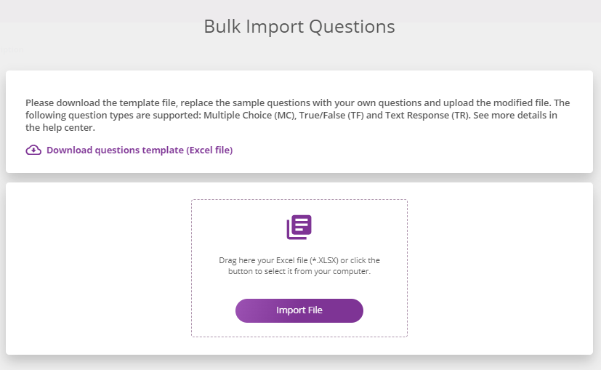601x370 pixels.
Task: Click the cloud download icon
Action: (x=33, y=150)
